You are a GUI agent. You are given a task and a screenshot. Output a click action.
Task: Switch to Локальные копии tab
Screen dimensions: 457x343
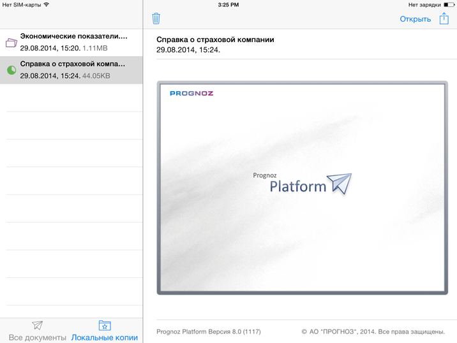point(104,331)
